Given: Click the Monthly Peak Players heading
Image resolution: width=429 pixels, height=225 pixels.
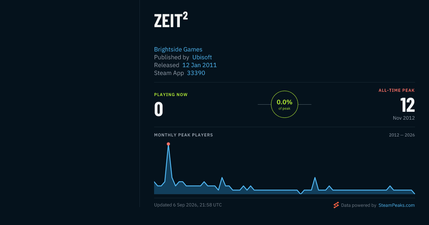Looking at the screenshot, I should point(183,135).
